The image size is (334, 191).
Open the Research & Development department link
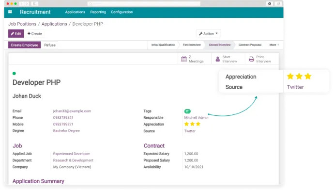(x=73, y=160)
